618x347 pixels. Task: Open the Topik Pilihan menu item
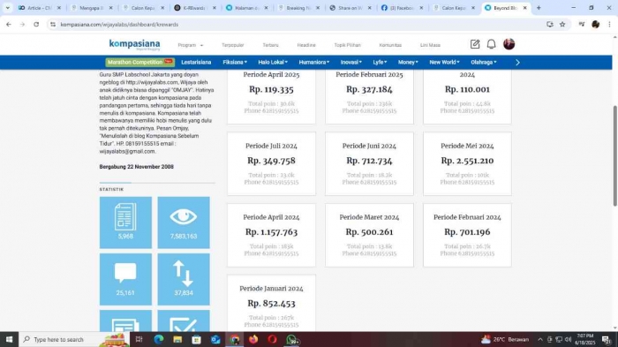[347, 45]
